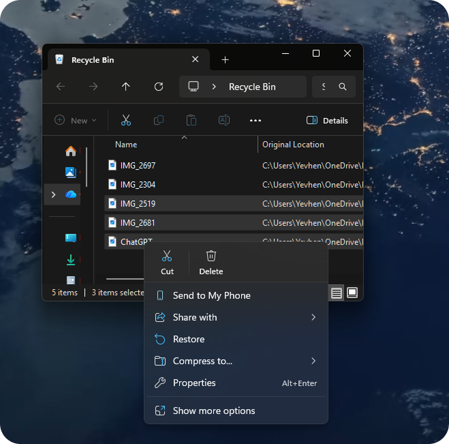The width and height of the screenshot is (449, 444).
Task: Switch to large thumbnails view layout
Action: click(352, 293)
